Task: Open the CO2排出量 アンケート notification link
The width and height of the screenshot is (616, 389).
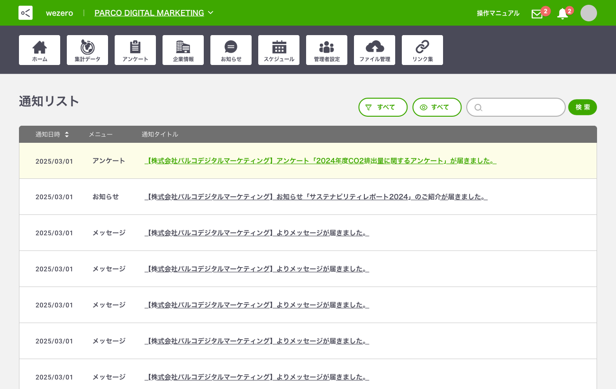Action: [x=320, y=161]
